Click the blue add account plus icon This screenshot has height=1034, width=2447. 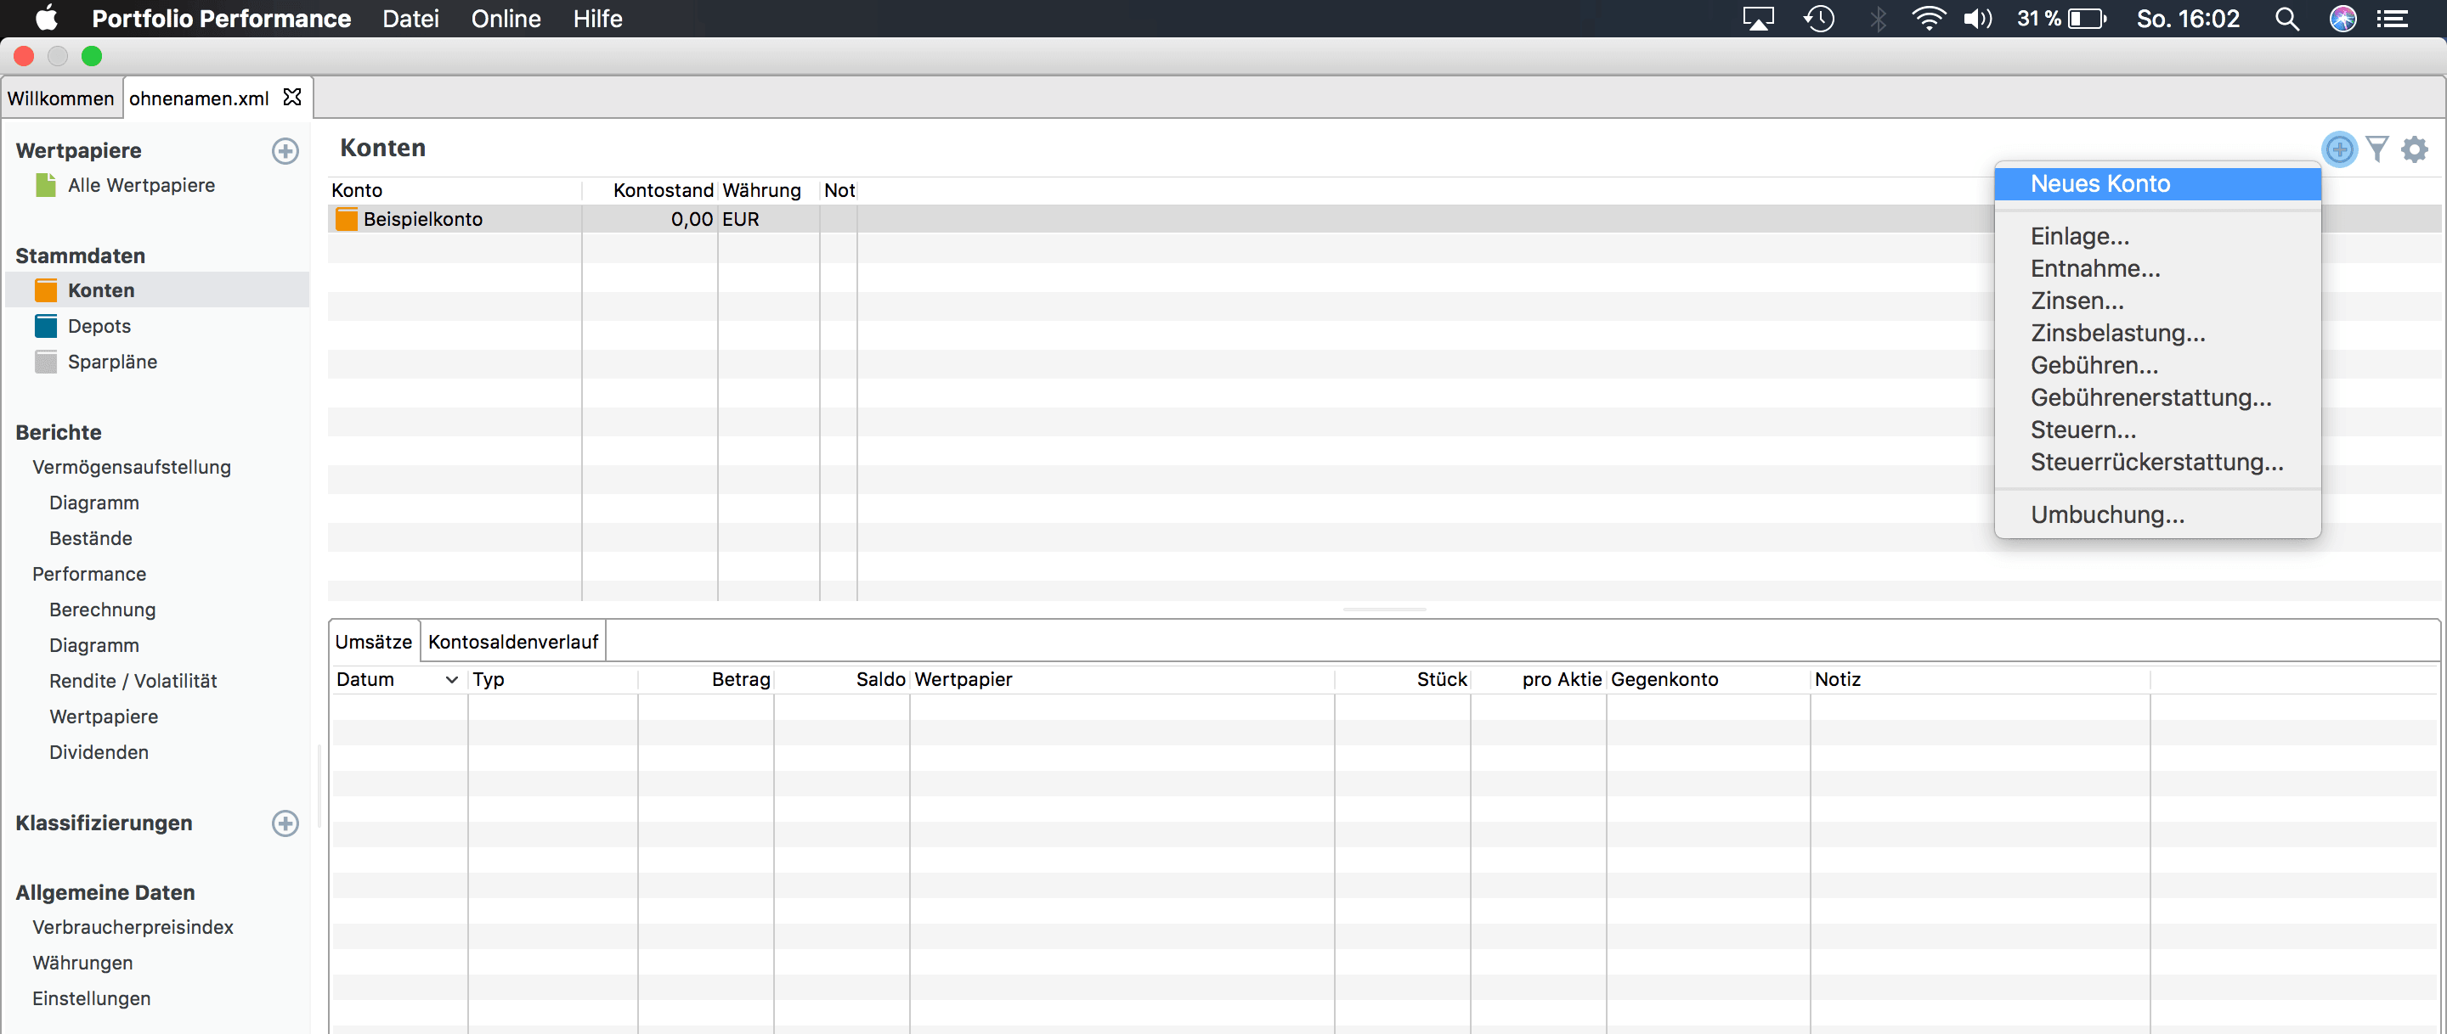coord(2339,149)
